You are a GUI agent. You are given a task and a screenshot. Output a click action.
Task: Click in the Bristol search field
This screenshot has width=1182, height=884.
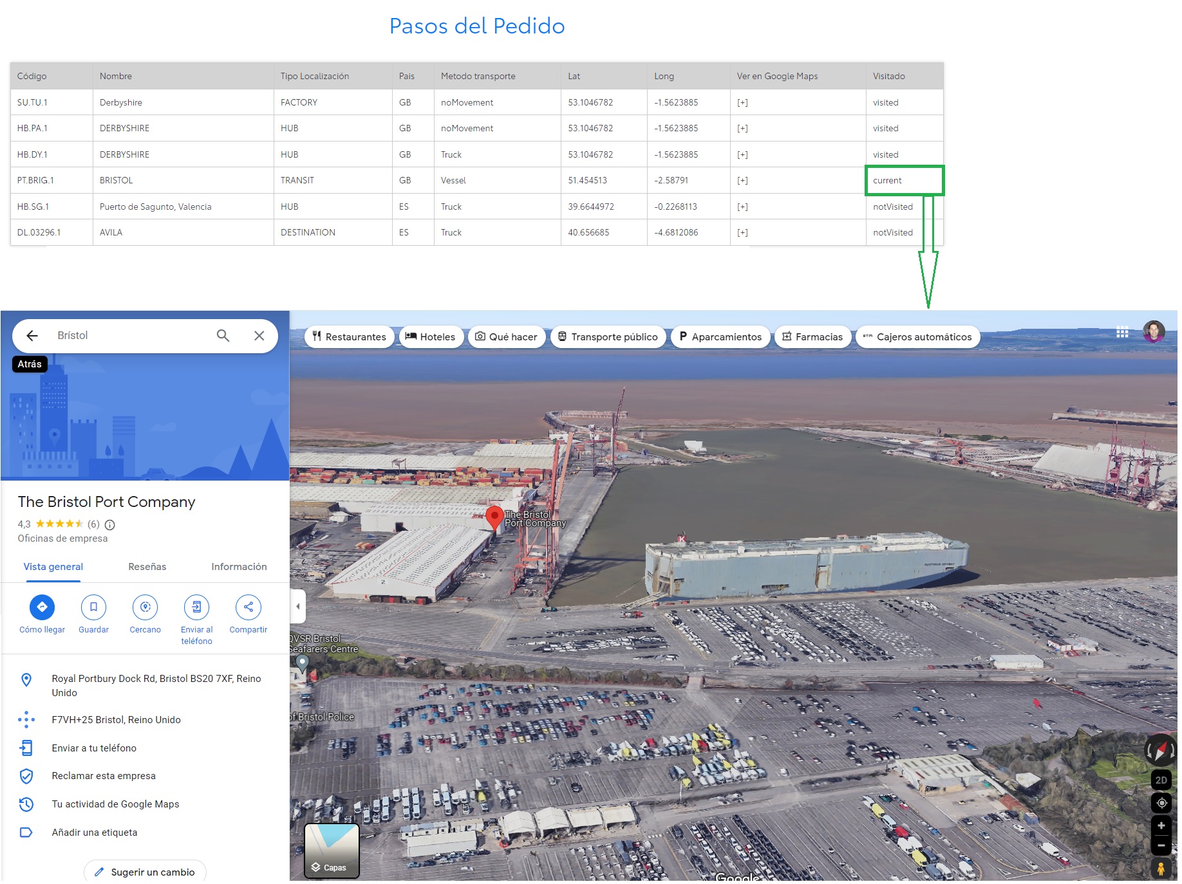(129, 336)
